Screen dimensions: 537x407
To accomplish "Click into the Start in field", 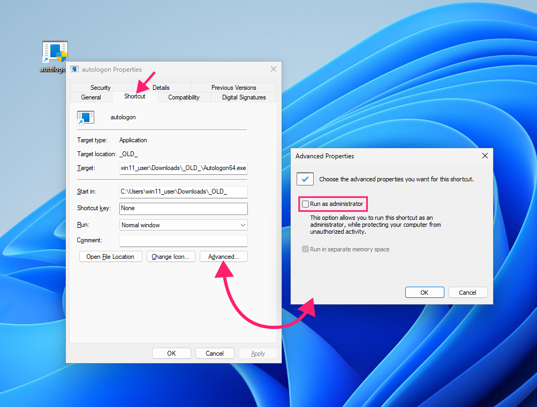I will tap(184, 192).
